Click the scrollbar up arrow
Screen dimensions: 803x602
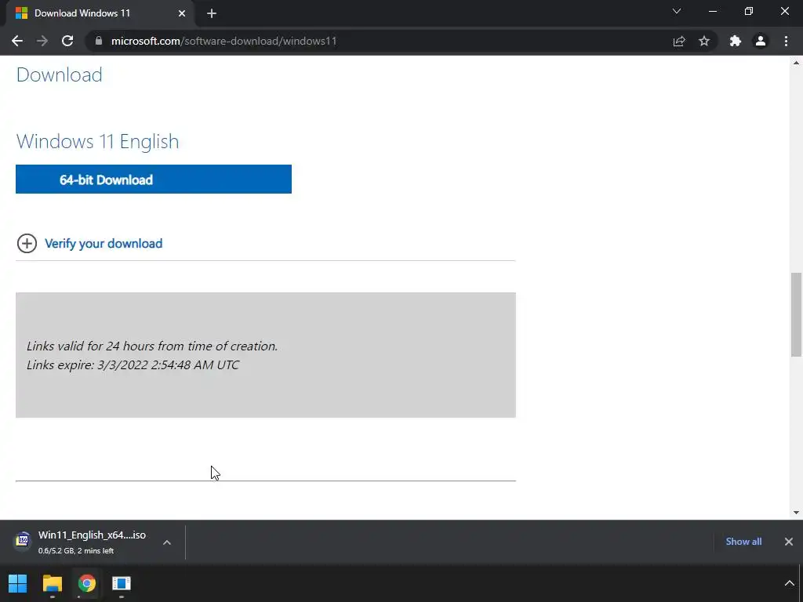click(x=796, y=63)
